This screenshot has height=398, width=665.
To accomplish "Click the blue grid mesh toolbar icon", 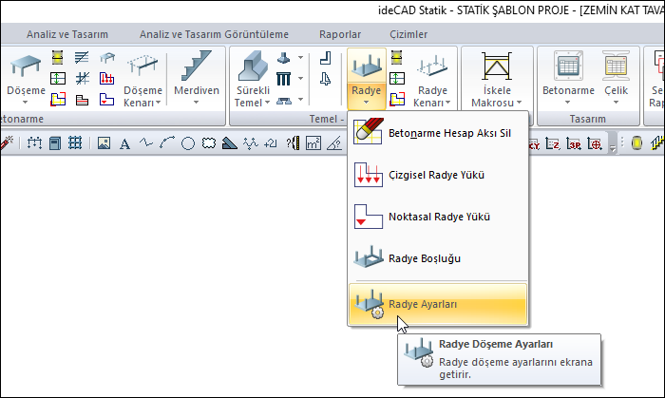I will pos(75,143).
